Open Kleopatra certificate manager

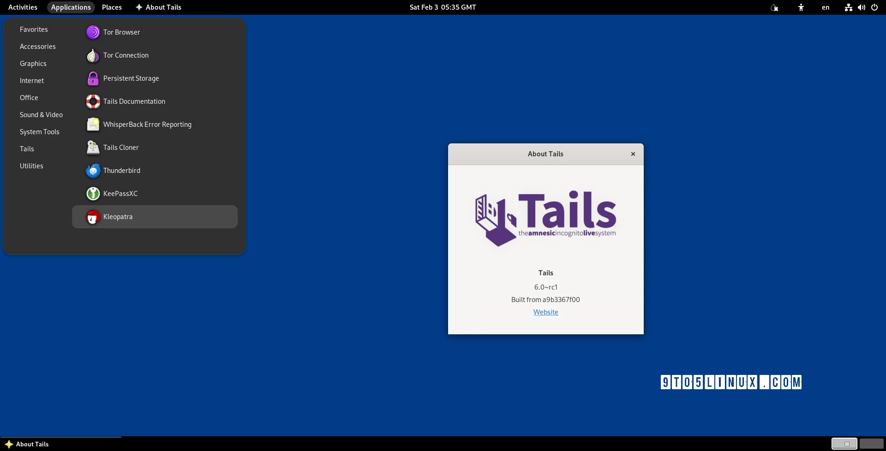(118, 217)
